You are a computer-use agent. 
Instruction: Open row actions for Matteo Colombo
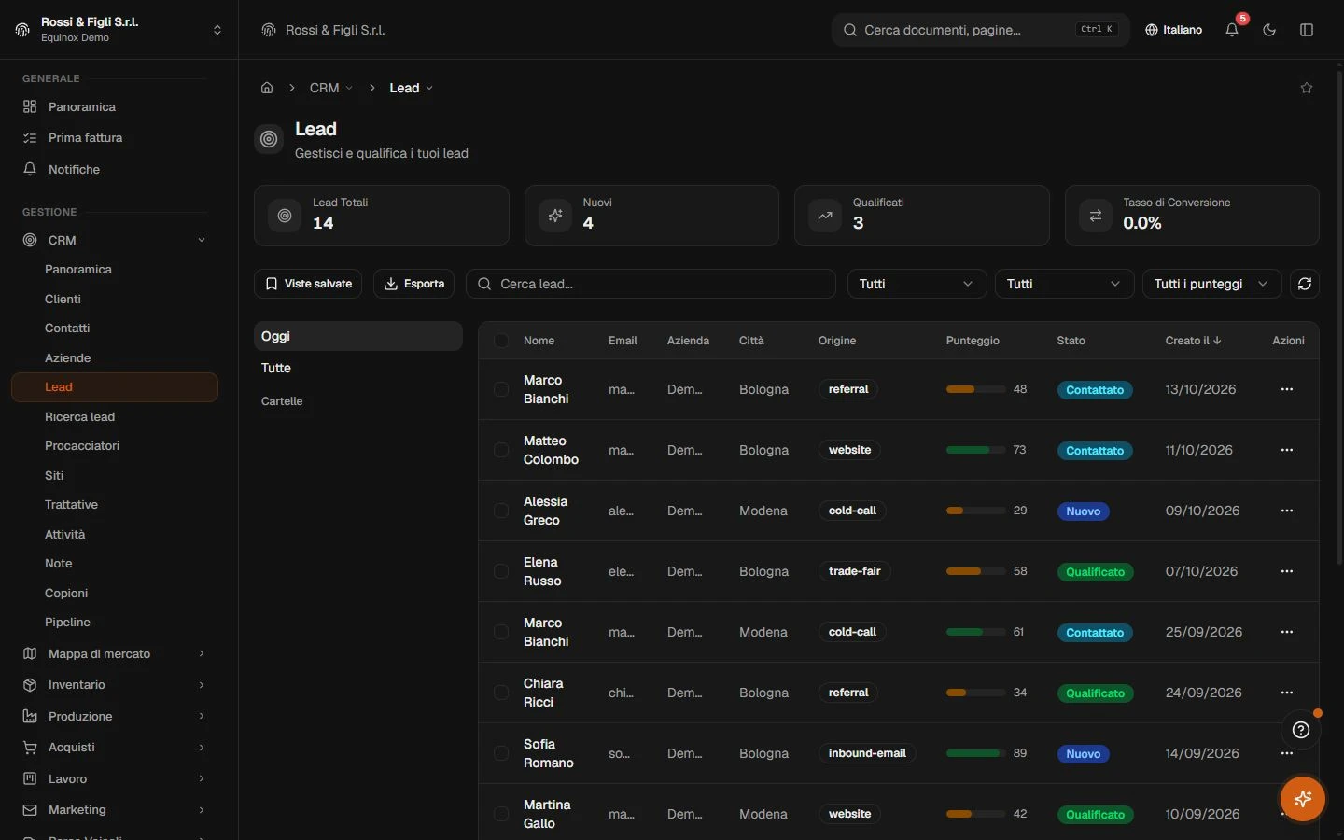(1287, 450)
